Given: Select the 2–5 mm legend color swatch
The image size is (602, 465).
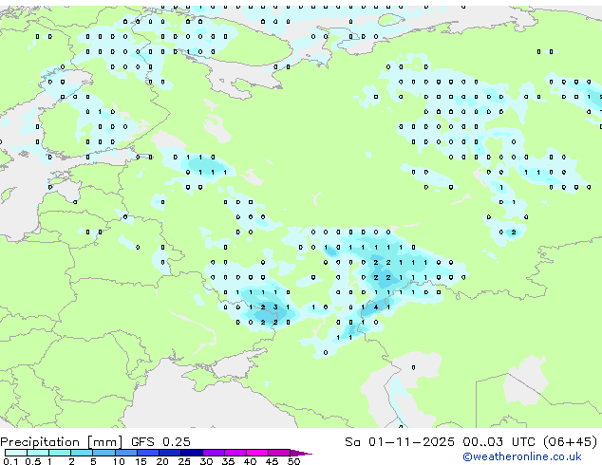Looking at the screenshot, I should (x=82, y=453).
